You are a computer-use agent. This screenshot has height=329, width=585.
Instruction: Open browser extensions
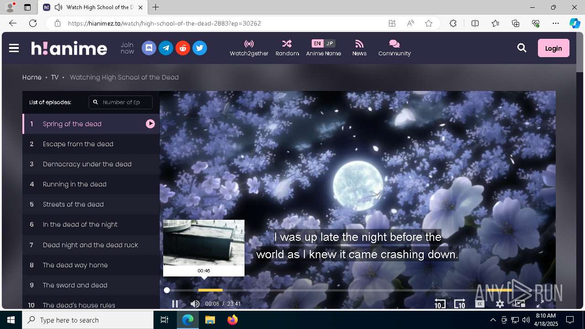coord(453,23)
